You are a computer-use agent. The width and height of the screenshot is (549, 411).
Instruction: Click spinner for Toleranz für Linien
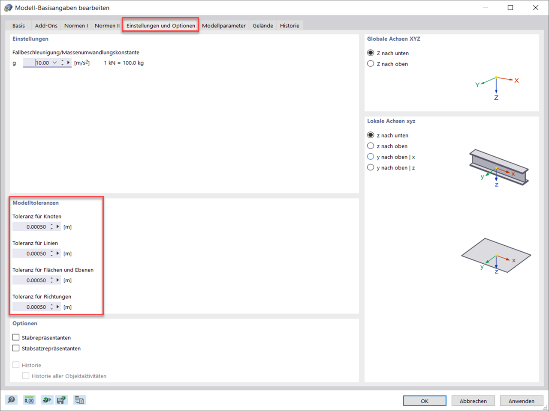click(52, 253)
